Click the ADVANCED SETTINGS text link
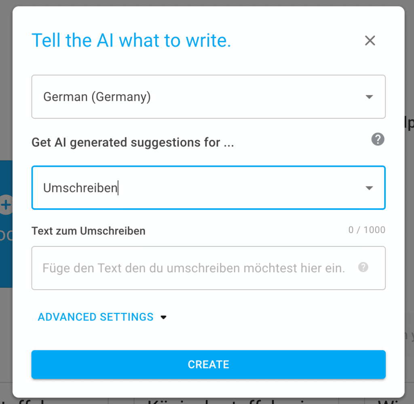 [x=96, y=317]
